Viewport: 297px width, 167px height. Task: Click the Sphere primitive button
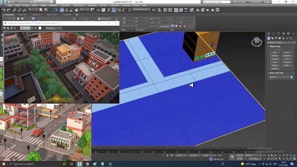click(x=275, y=56)
